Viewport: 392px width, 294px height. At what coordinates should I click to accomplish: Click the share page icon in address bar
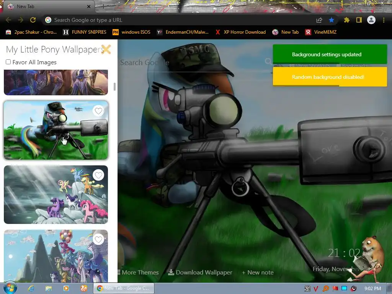coord(319,20)
